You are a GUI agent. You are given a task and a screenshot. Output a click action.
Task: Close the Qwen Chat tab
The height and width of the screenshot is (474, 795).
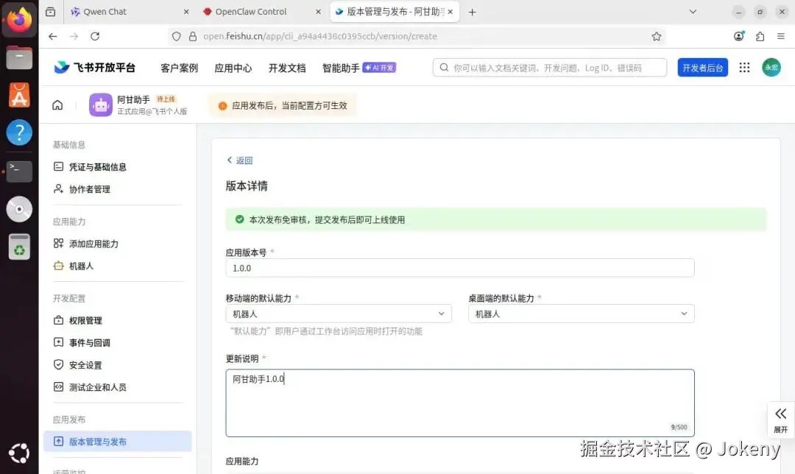coord(186,12)
